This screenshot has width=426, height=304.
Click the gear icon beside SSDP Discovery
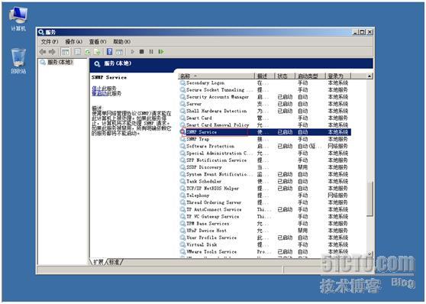pyautogui.click(x=182, y=167)
